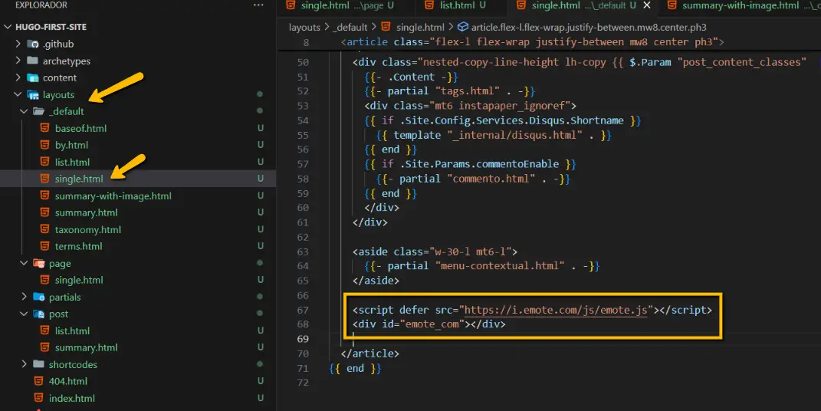This screenshot has width=821, height=411.
Task: Click HTML5 icon beside baseof.html
Action: (x=45, y=128)
